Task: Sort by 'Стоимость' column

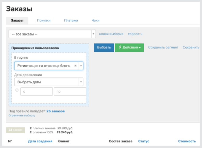Action: [187, 141]
